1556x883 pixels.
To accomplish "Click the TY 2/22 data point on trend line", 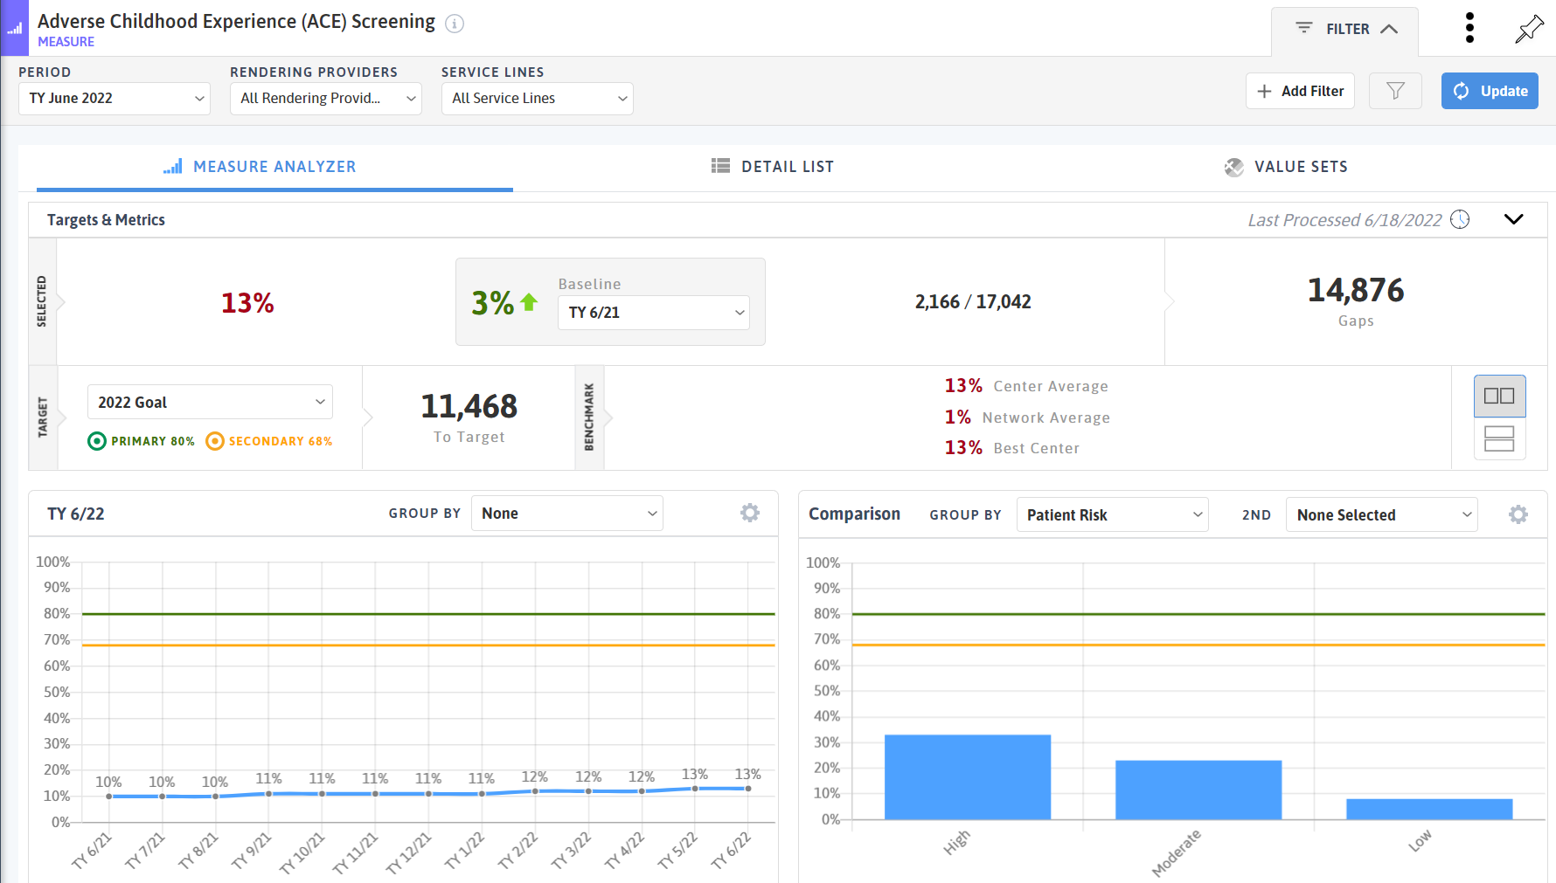I will click(x=535, y=791).
